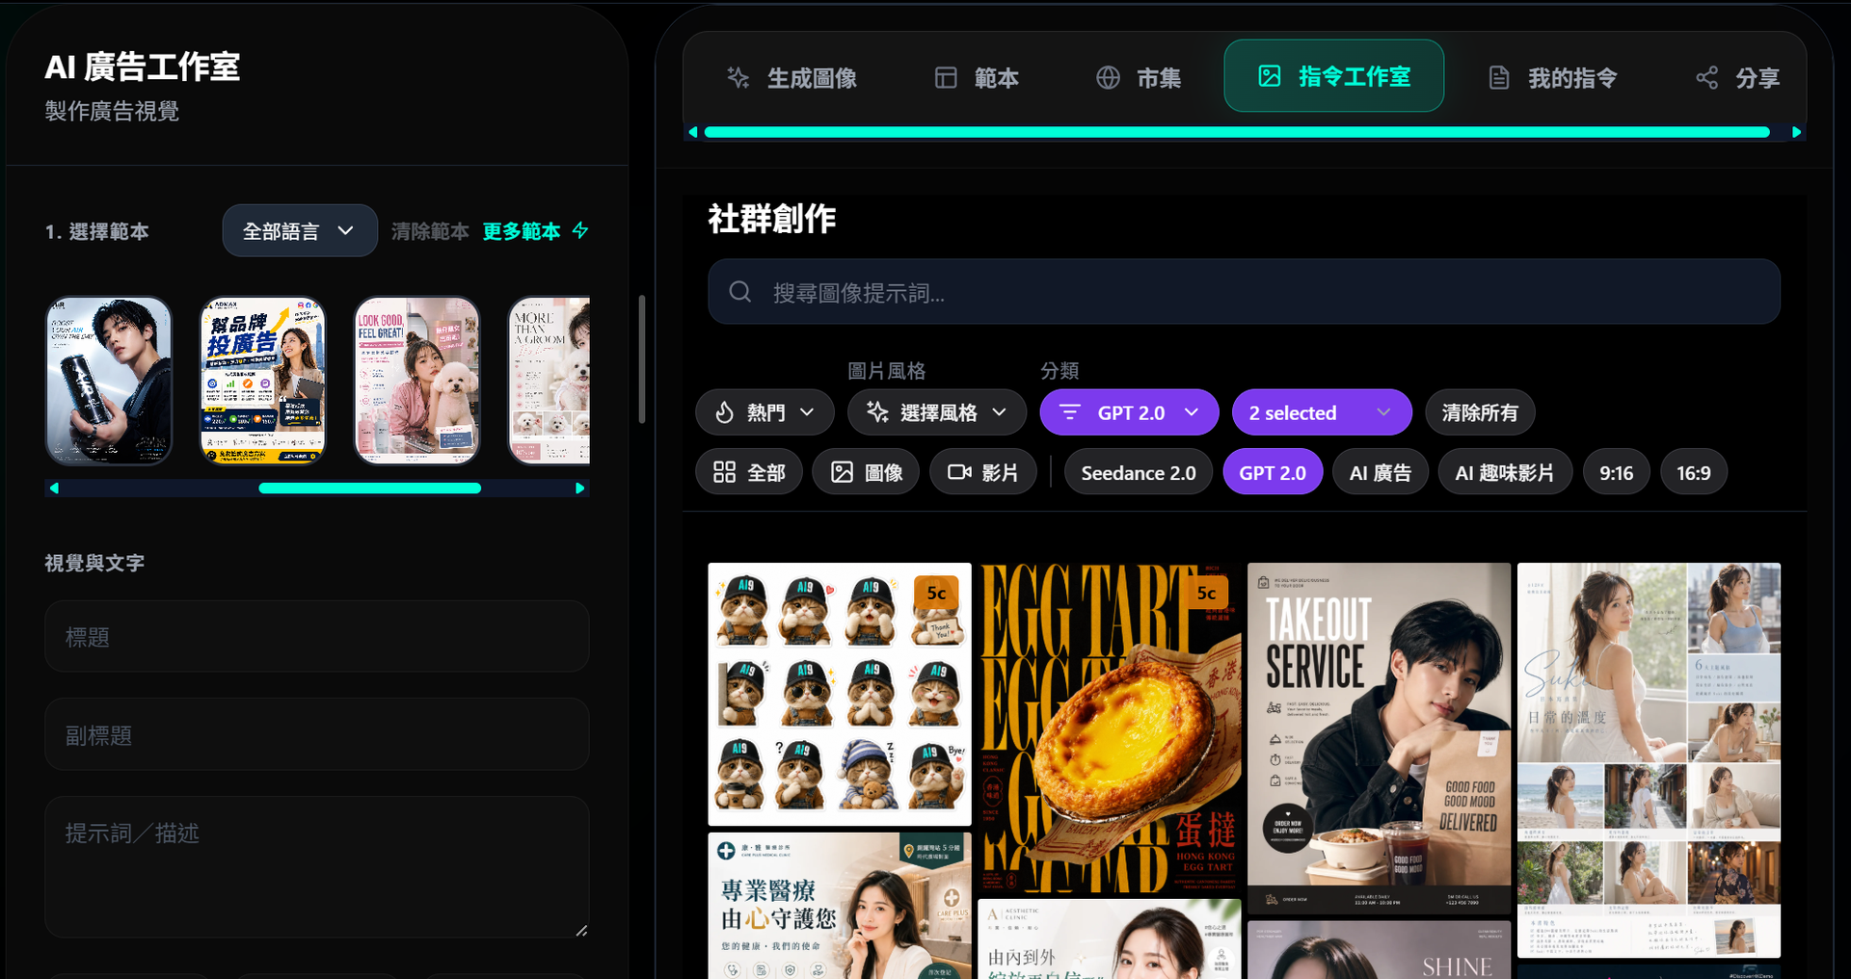
Task: Click the template carousel scrollbar thumb
Action: pyautogui.click(x=370, y=489)
